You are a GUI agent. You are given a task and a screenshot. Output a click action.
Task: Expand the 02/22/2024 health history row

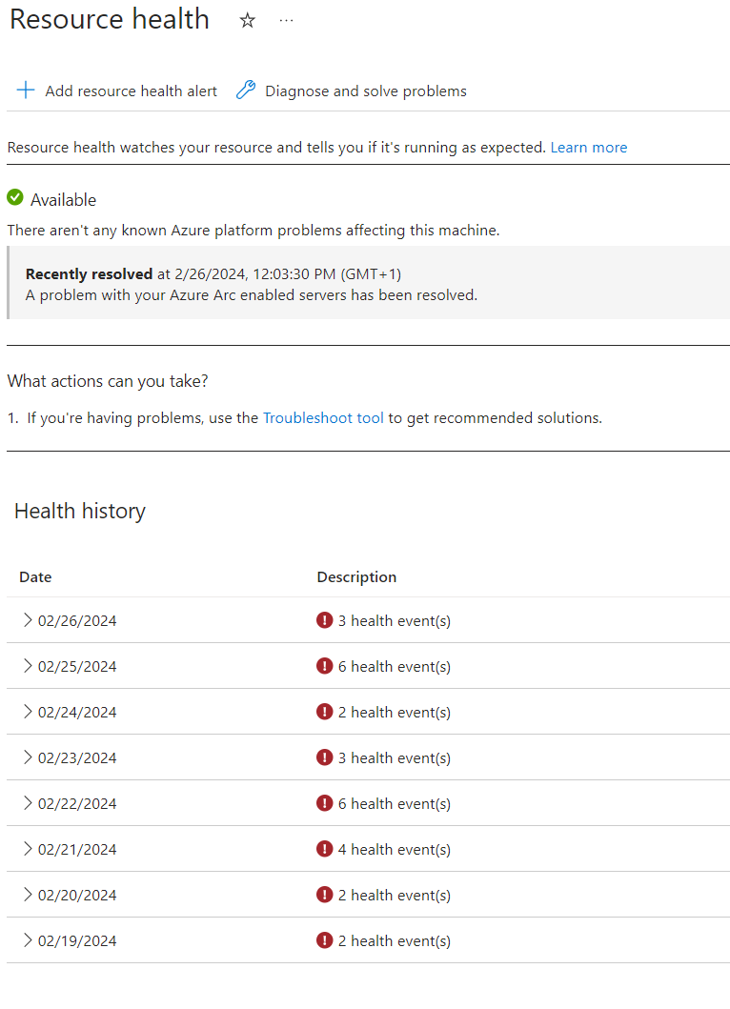[29, 803]
